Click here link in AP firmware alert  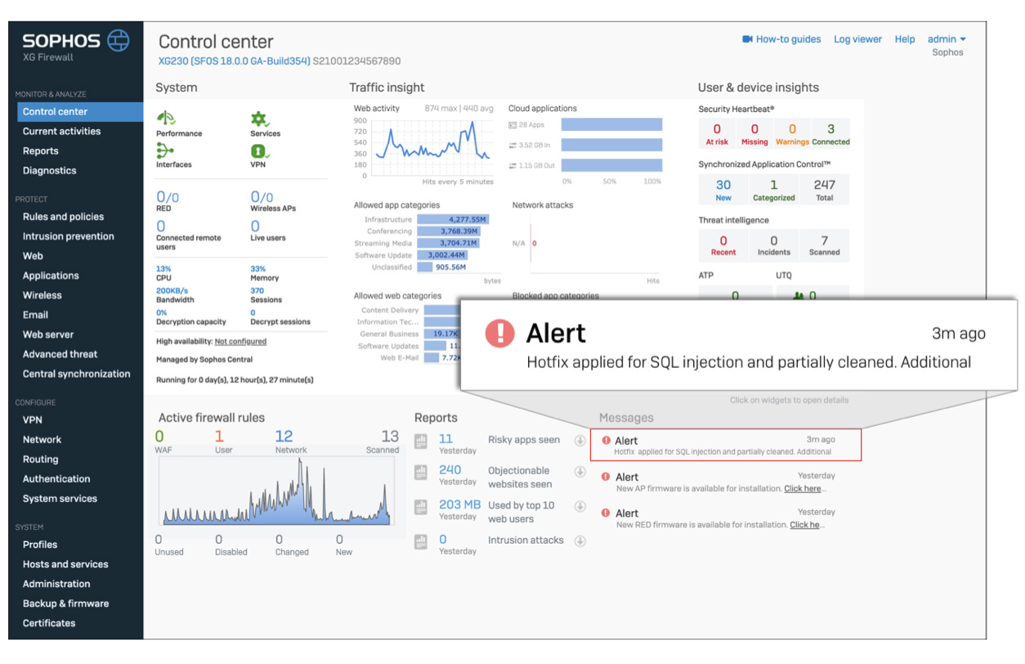tap(803, 489)
